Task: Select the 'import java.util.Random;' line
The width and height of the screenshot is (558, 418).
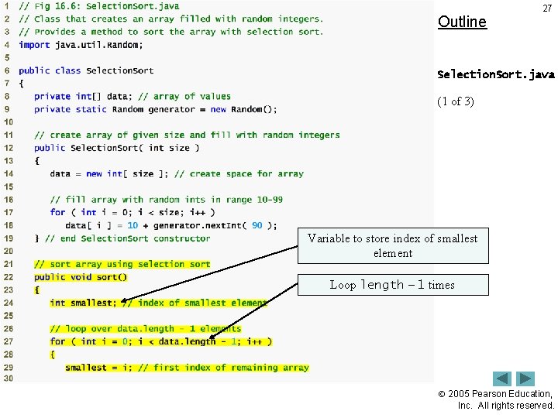Action: pyautogui.click(x=81, y=45)
